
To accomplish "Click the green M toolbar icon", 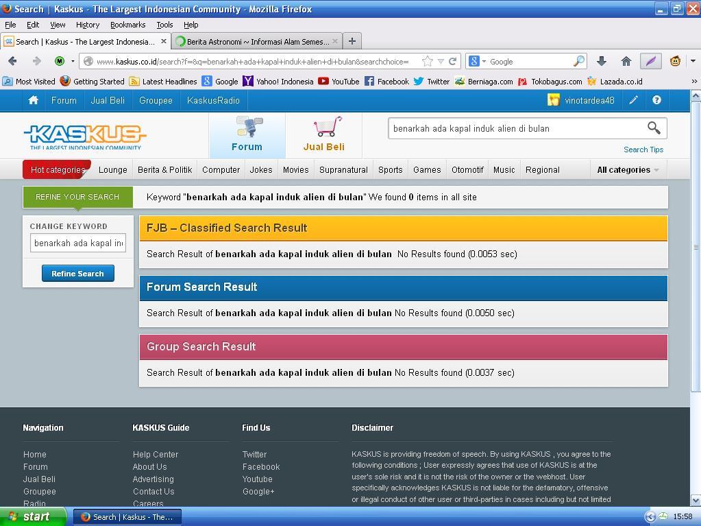I will (x=60, y=61).
